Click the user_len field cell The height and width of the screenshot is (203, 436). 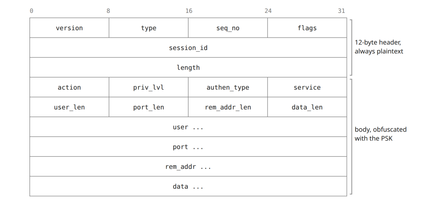tap(69, 107)
